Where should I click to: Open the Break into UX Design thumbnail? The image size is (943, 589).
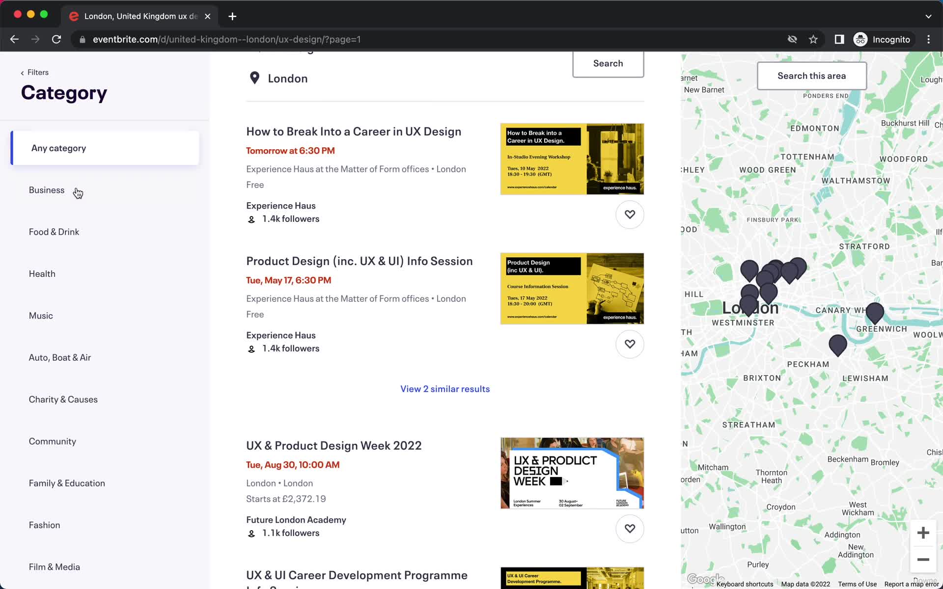coord(572,159)
